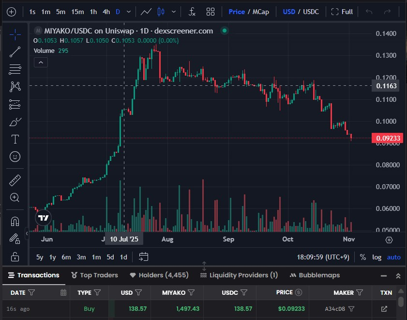Toggle percentage scale mode
Image resolution: width=407 pixels, height=320 pixels.
click(363, 257)
